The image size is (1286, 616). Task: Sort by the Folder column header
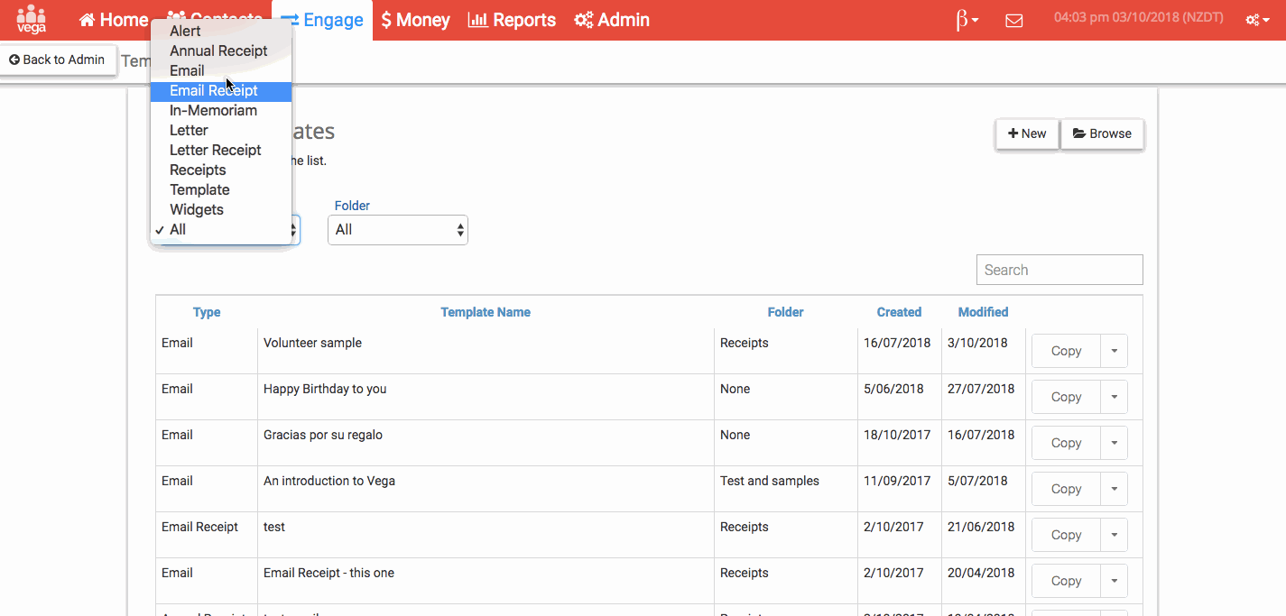click(x=785, y=312)
